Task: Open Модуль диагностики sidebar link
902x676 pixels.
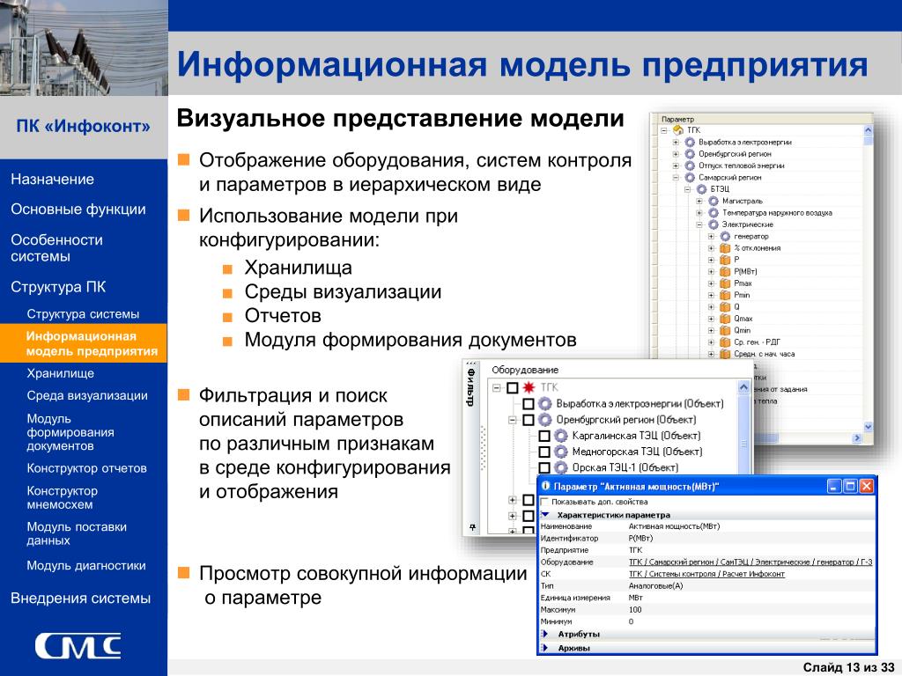Action: point(86,566)
